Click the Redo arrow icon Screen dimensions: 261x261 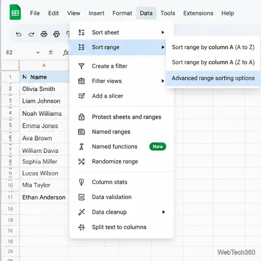[x=31, y=34]
